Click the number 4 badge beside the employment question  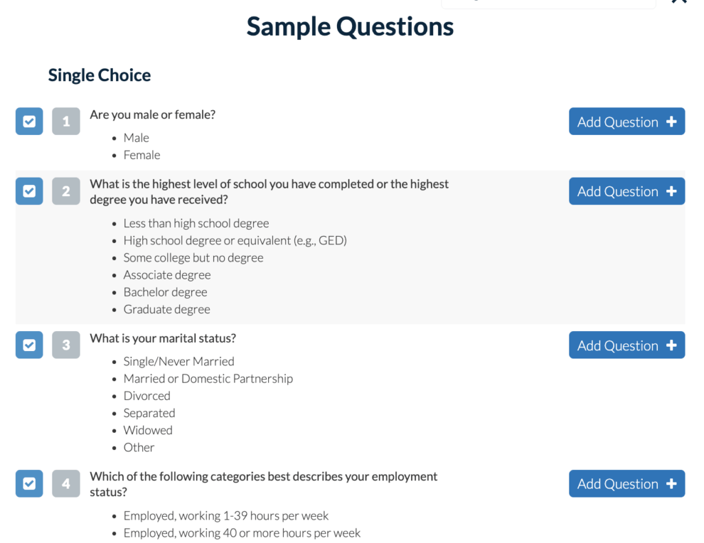click(66, 483)
